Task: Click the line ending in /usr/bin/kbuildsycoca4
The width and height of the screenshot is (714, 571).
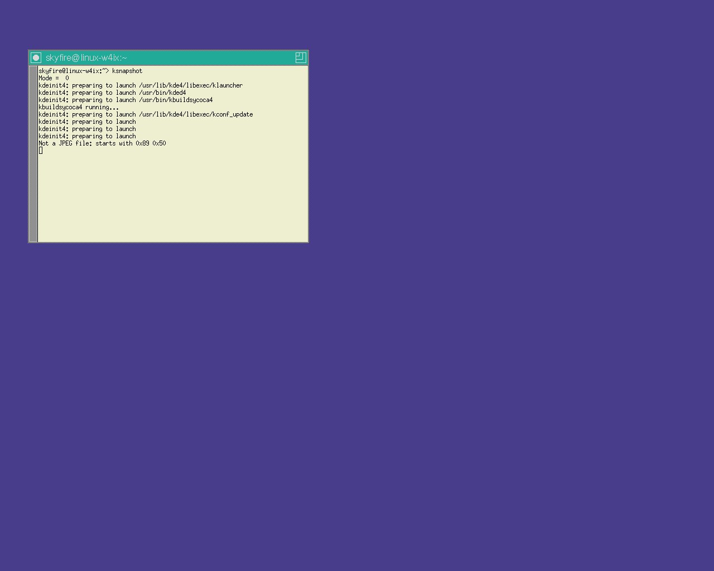Action: [x=126, y=100]
